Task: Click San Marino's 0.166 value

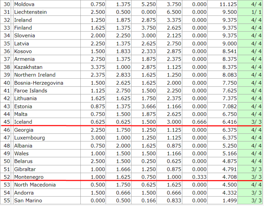Action: [149, 201]
